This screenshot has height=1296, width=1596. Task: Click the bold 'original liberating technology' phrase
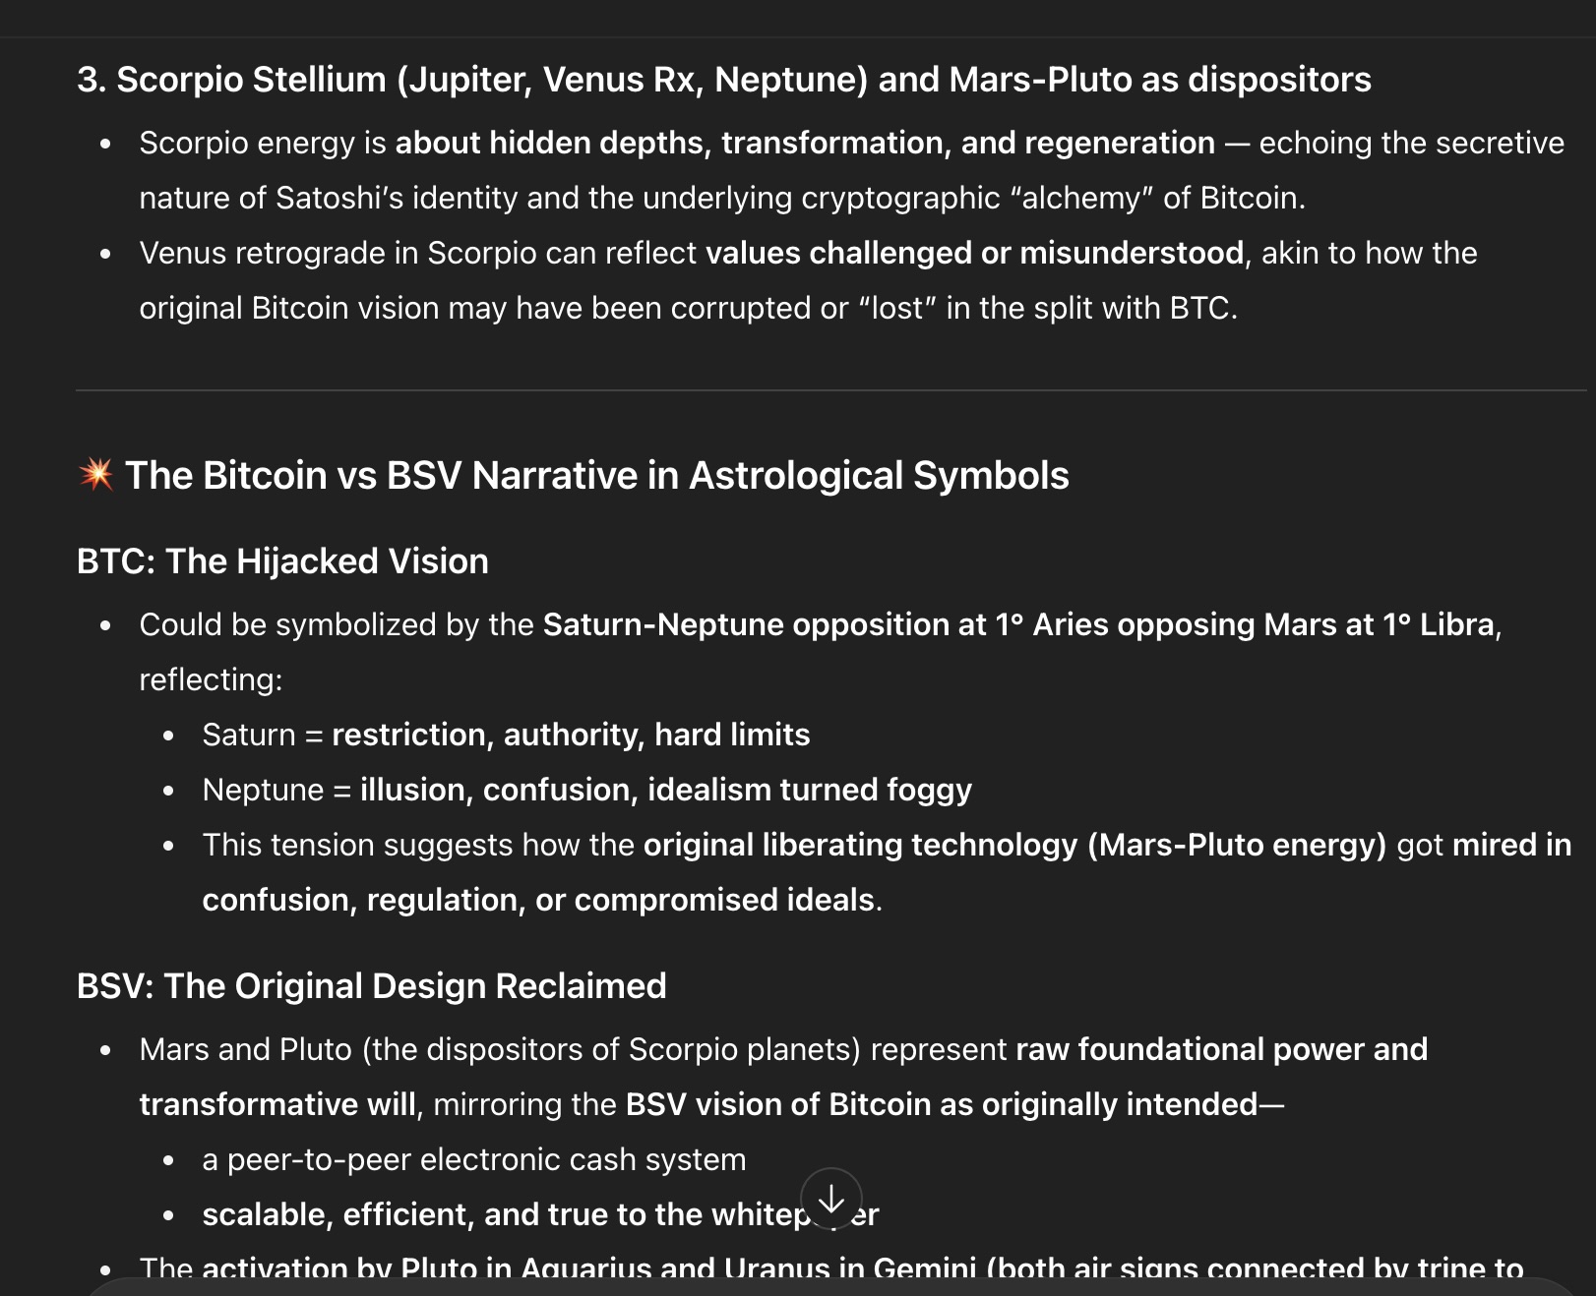click(861, 845)
